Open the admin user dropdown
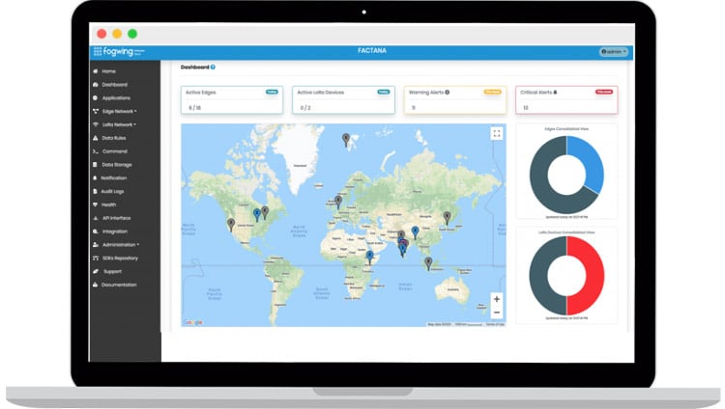 [614, 51]
